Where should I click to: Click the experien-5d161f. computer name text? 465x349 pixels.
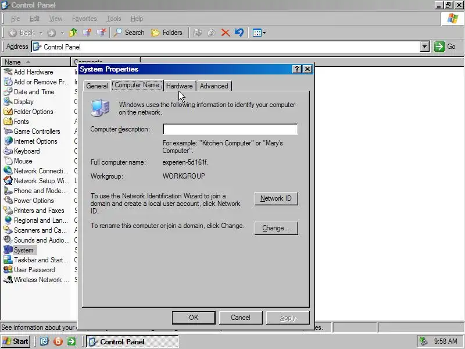pyautogui.click(x=185, y=162)
